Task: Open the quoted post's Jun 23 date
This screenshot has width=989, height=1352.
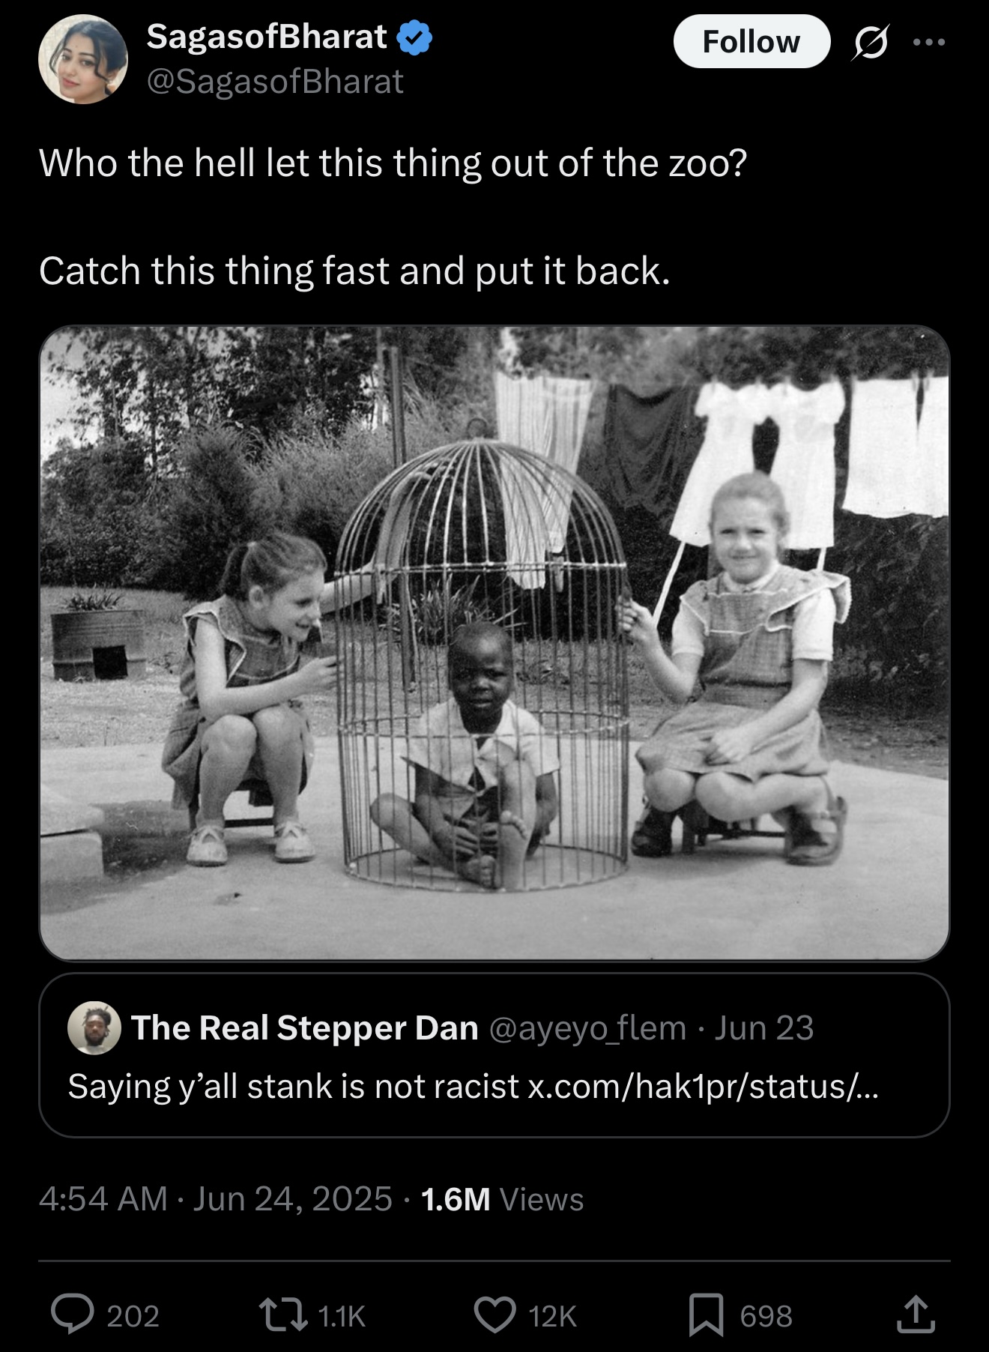Action: [x=763, y=1027]
